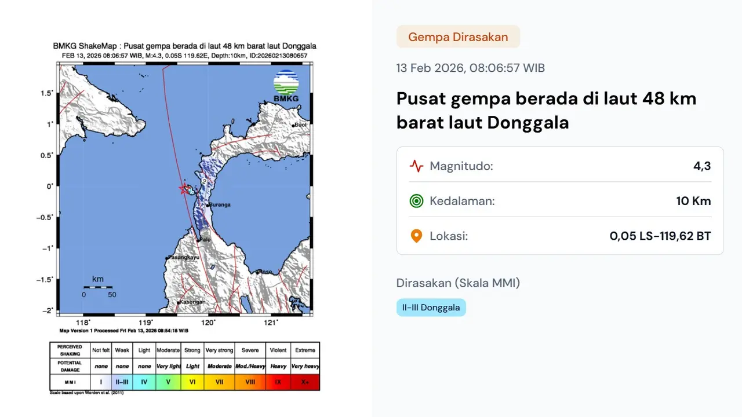Click the ShakeMap title text above map
This screenshot has height=417, width=742.
[x=184, y=46]
